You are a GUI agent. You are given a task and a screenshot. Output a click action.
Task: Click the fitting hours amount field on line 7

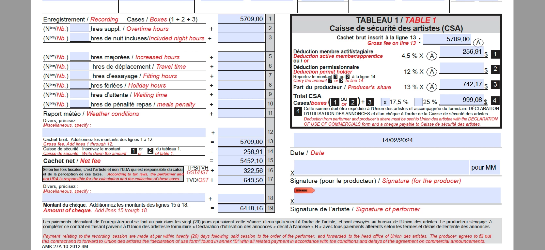pos(241,76)
